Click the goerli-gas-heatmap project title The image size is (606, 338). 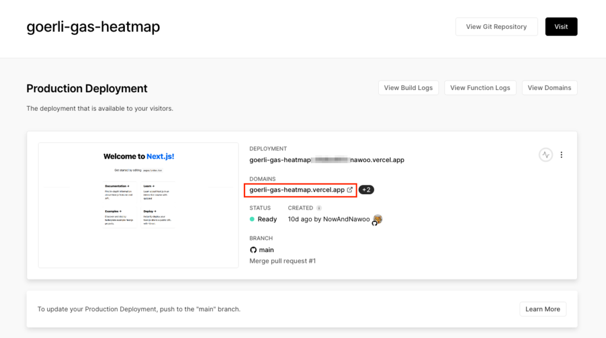[93, 27]
